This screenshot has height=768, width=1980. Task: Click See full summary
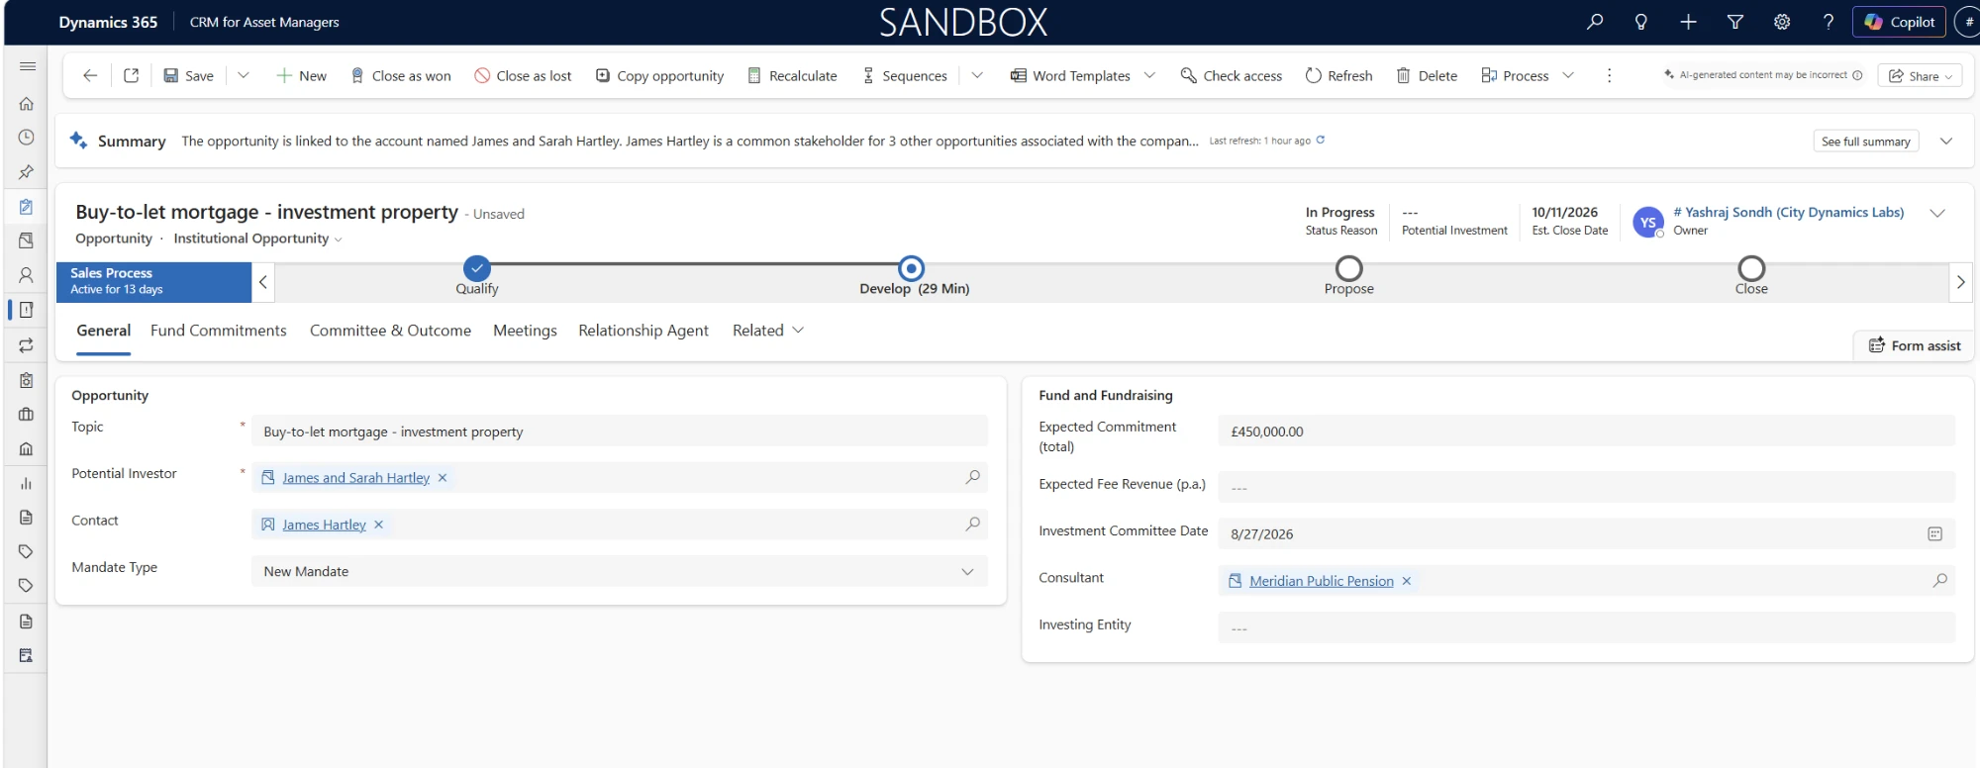[1865, 142]
